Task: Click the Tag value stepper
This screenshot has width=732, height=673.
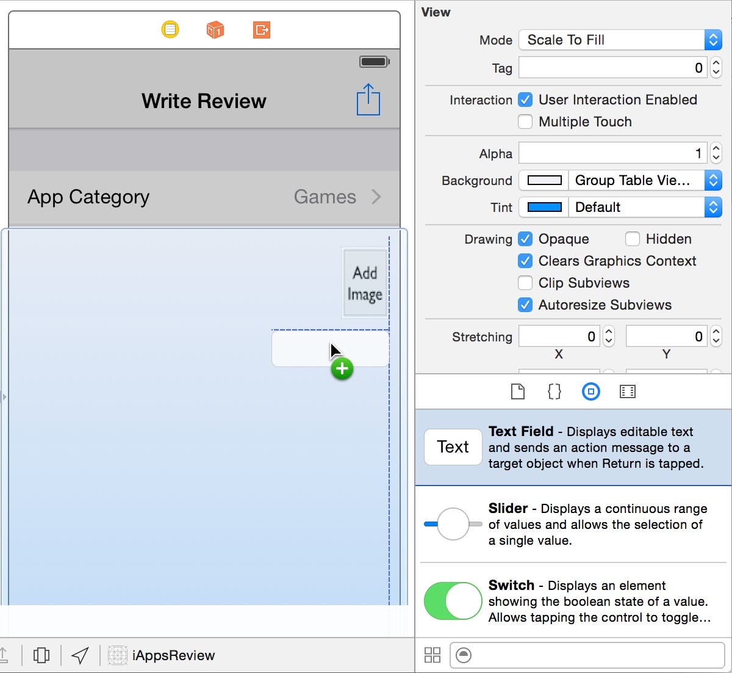Action: pos(716,68)
